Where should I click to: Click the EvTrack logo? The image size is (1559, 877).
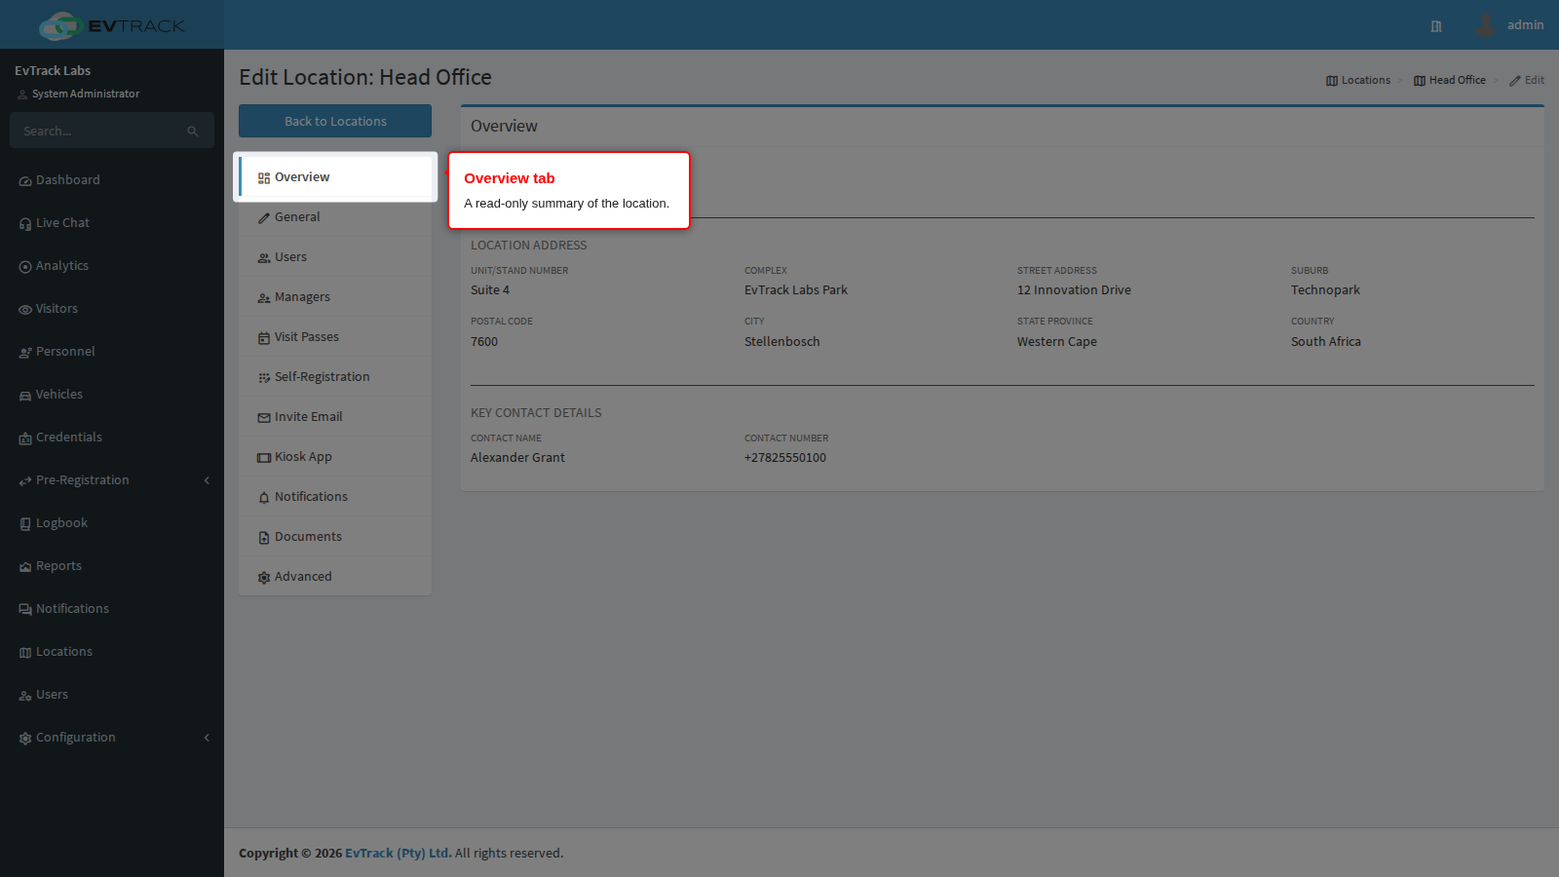pyautogui.click(x=112, y=25)
